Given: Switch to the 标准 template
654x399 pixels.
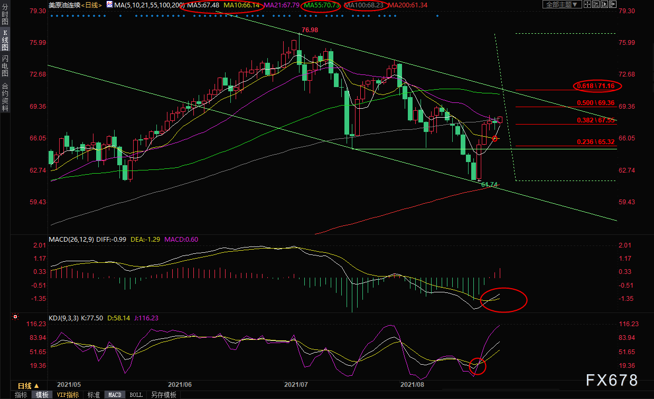Looking at the screenshot, I should (x=94, y=395).
